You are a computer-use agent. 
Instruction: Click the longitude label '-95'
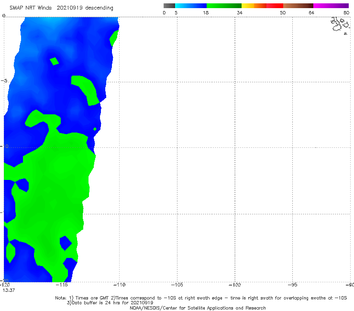292,285
